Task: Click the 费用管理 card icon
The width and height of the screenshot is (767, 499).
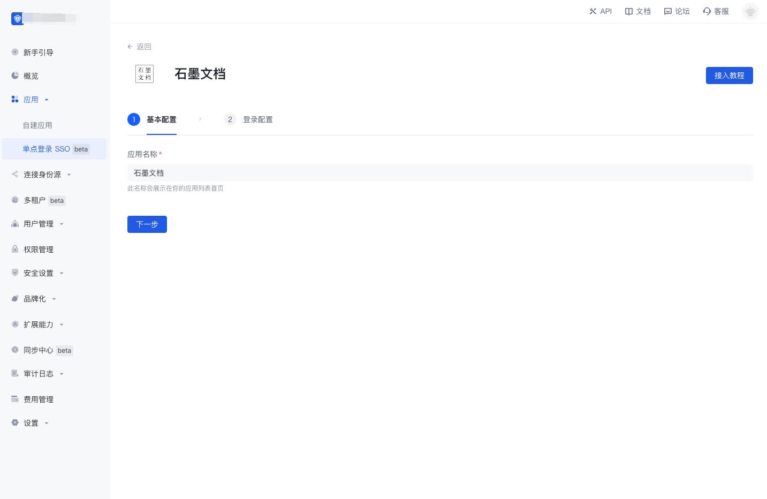Action: click(15, 399)
